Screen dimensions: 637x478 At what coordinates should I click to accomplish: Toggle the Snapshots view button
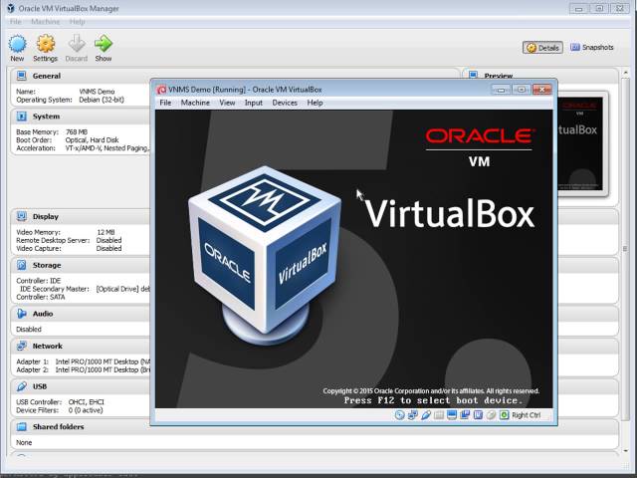pyautogui.click(x=591, y=47)
